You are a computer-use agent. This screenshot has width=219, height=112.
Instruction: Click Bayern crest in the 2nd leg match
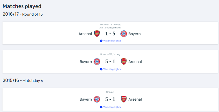pos(123,34)
